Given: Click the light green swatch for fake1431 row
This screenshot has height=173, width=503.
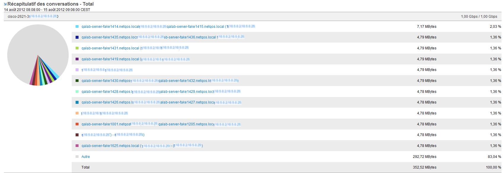Looking at the screenshot, I should [x=77, y=48].
